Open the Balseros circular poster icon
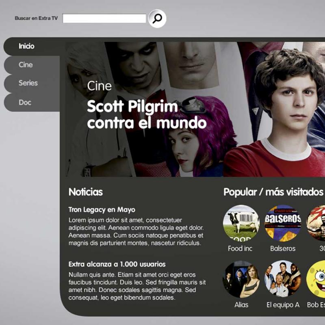 pos(283,223)
